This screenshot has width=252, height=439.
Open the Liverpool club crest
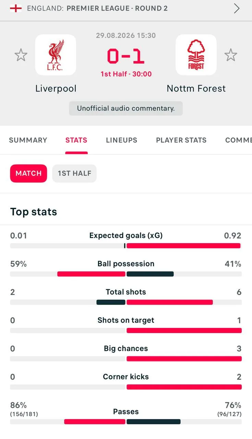[56, 55]
